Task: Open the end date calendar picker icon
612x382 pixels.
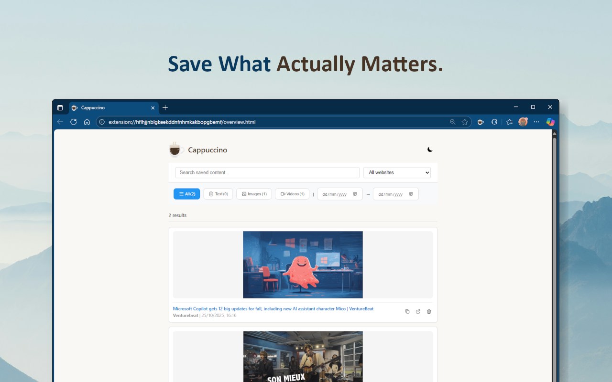Action: pyautogui.click(x=411, y=194)
